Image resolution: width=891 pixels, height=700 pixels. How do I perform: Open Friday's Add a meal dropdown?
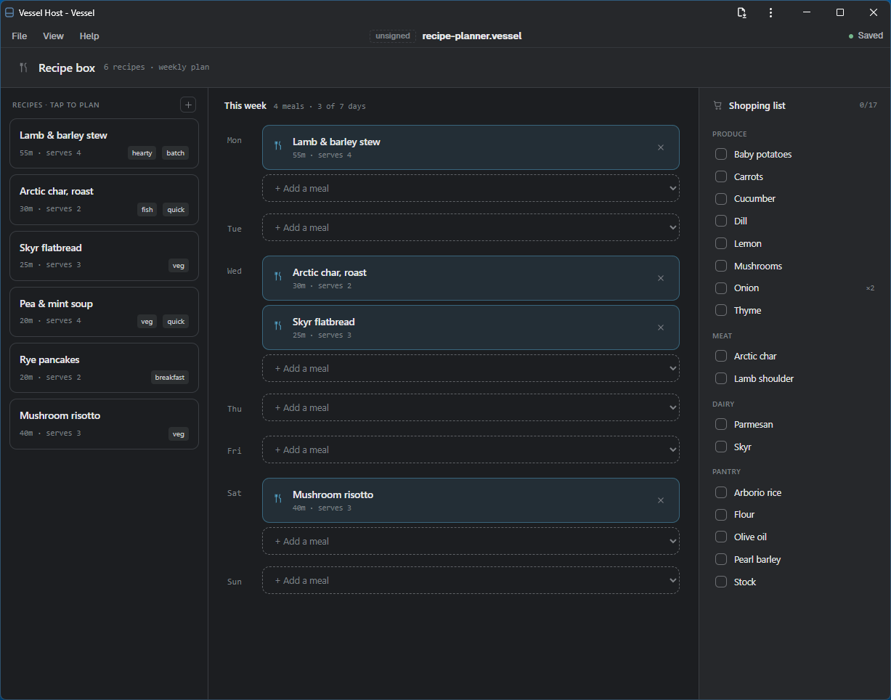(471, 449)
